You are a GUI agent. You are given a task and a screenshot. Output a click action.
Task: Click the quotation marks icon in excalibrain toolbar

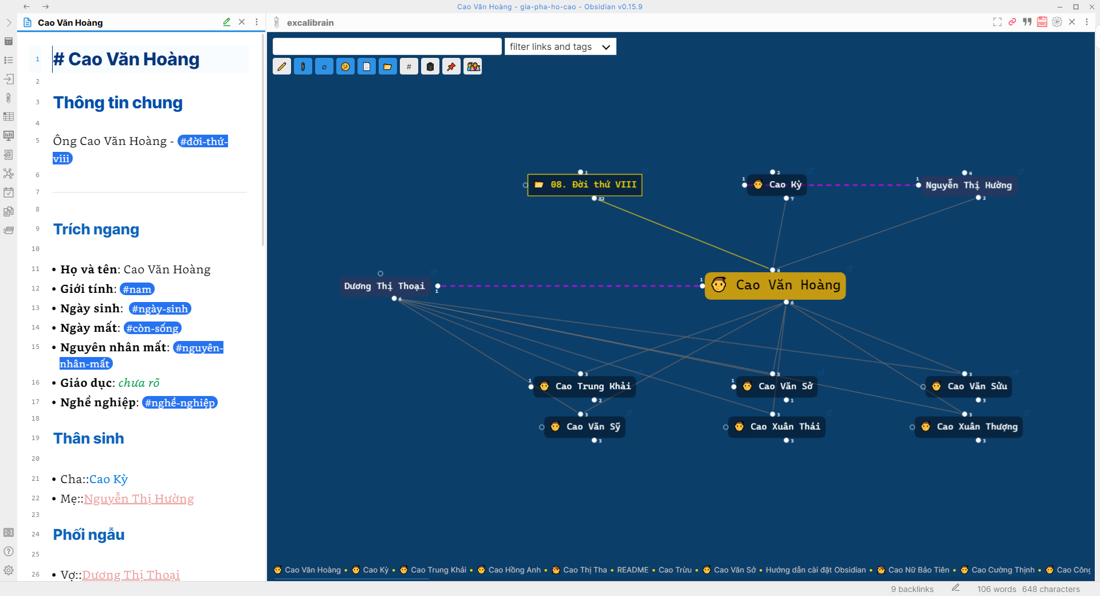click(1027, 22)
